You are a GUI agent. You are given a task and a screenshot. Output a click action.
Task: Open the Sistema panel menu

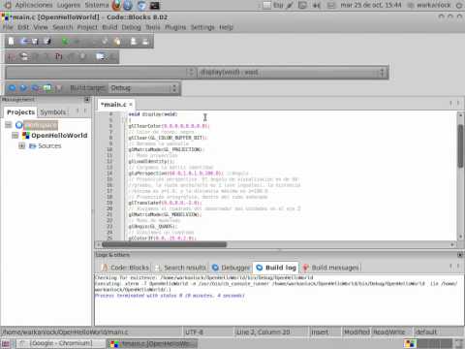click(x=97, y=5)
